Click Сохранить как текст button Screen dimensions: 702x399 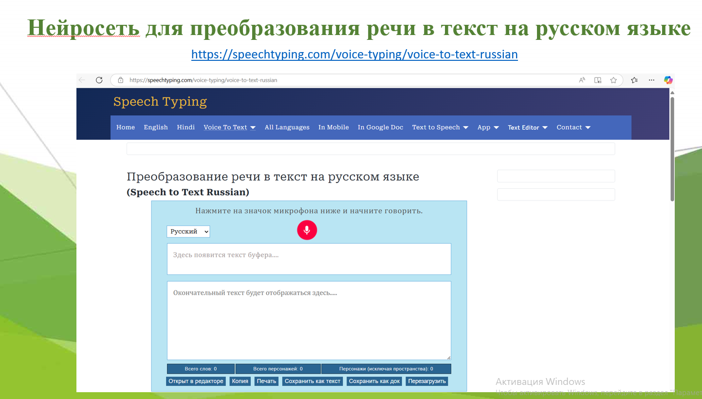[x=313, y=381]
